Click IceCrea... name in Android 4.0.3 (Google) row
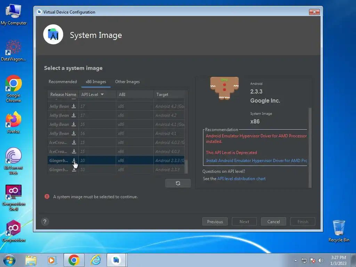The image size is (356, 267). point(58,142)
